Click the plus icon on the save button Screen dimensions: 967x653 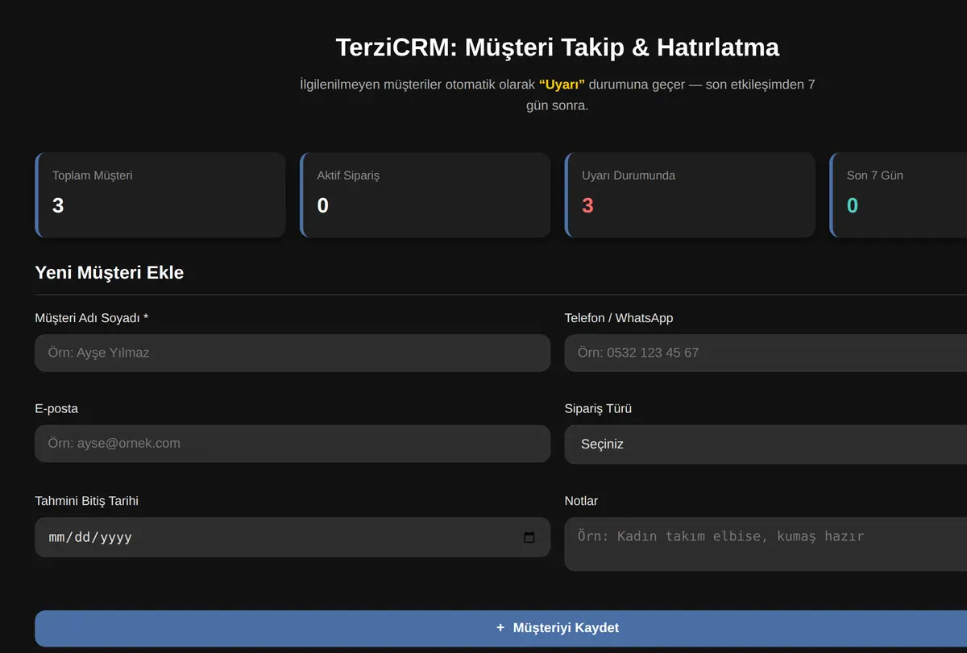click(500, 628)
